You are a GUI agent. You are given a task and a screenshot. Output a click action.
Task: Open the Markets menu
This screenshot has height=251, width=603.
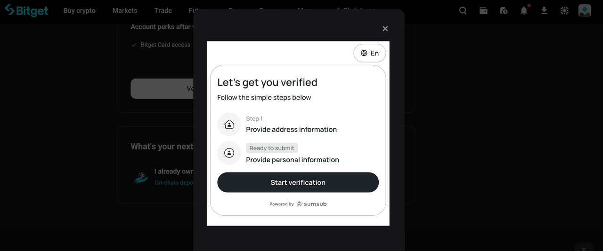(x=125, y=10)
